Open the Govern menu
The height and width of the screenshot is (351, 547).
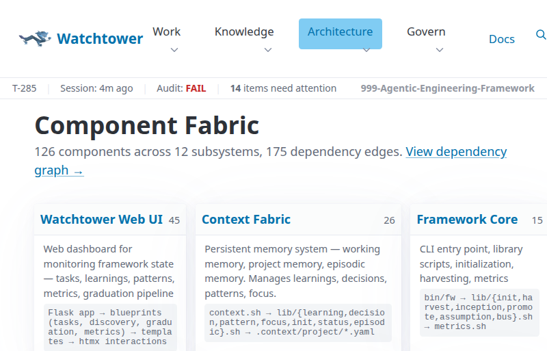pyautogui.click(x=426, y=31)
